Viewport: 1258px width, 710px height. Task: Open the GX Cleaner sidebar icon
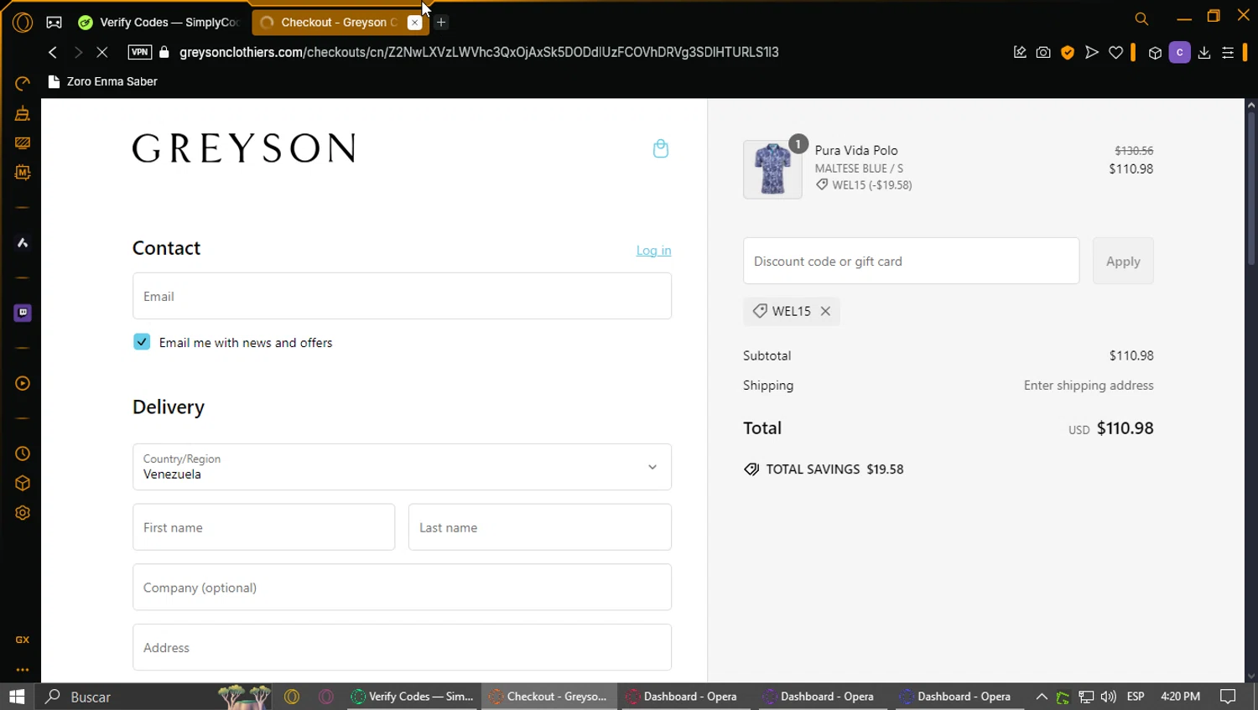pyautogui.click(x=23, y=113)
